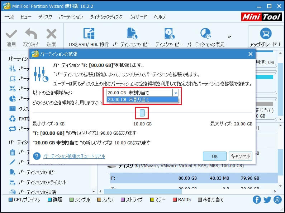Viewport: 285px width, 213px height.
Task: Click the horizontal scrollbar in partition list
Action: 143,191
